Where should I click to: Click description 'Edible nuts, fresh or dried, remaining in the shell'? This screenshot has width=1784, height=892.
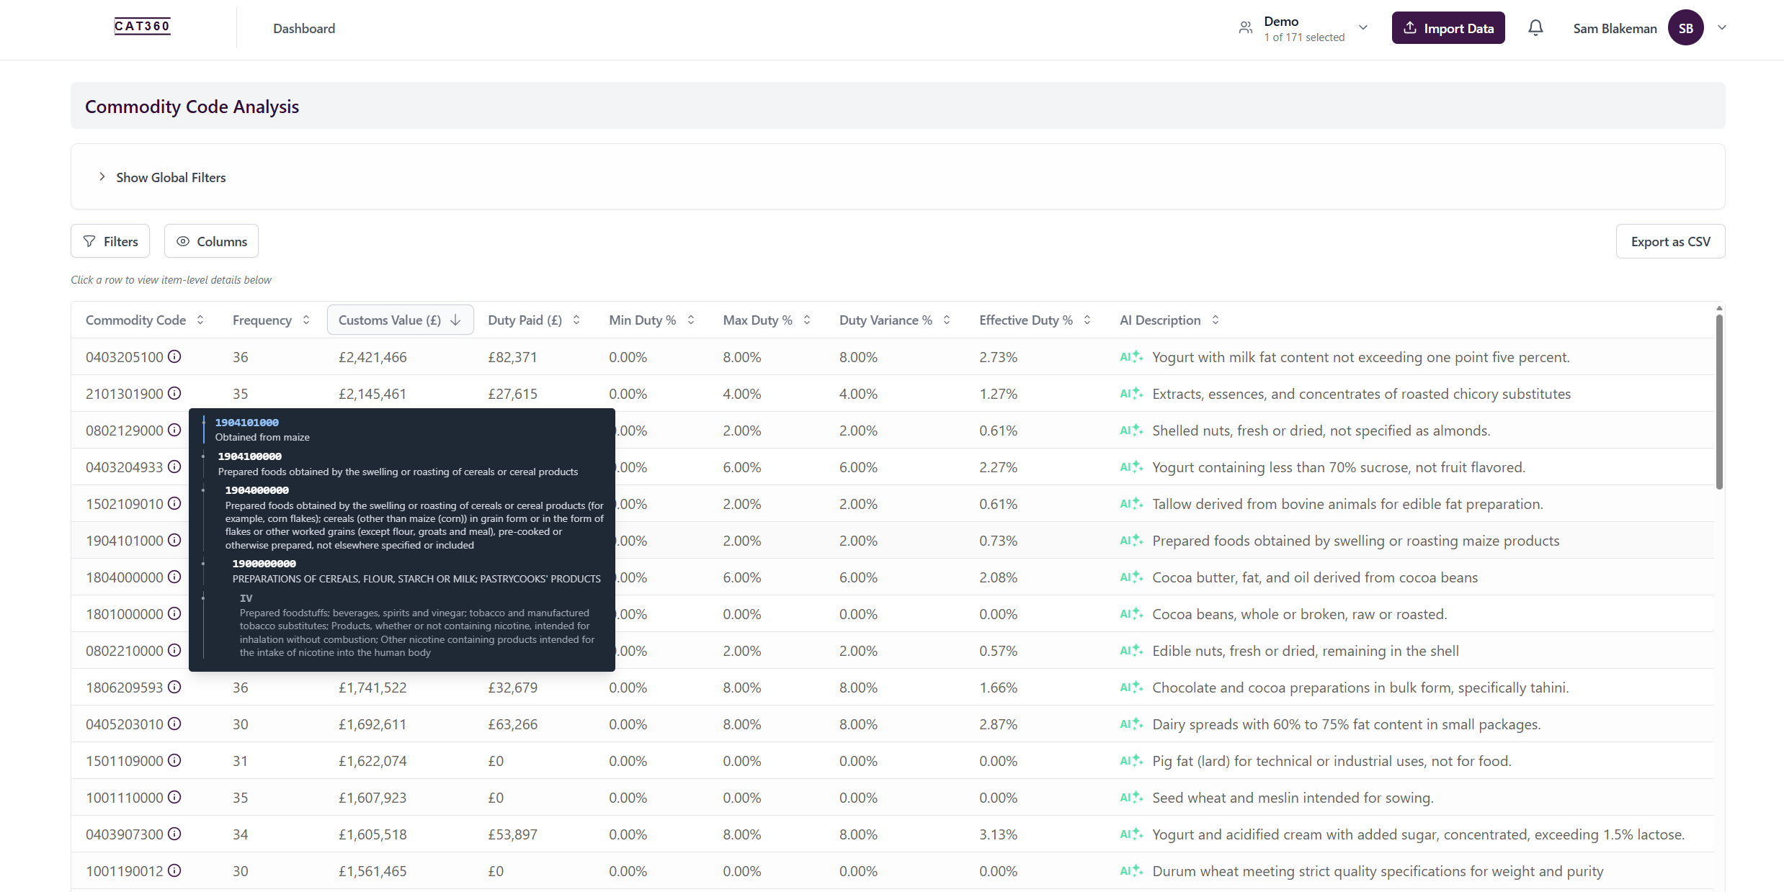tap(1305, 651)
